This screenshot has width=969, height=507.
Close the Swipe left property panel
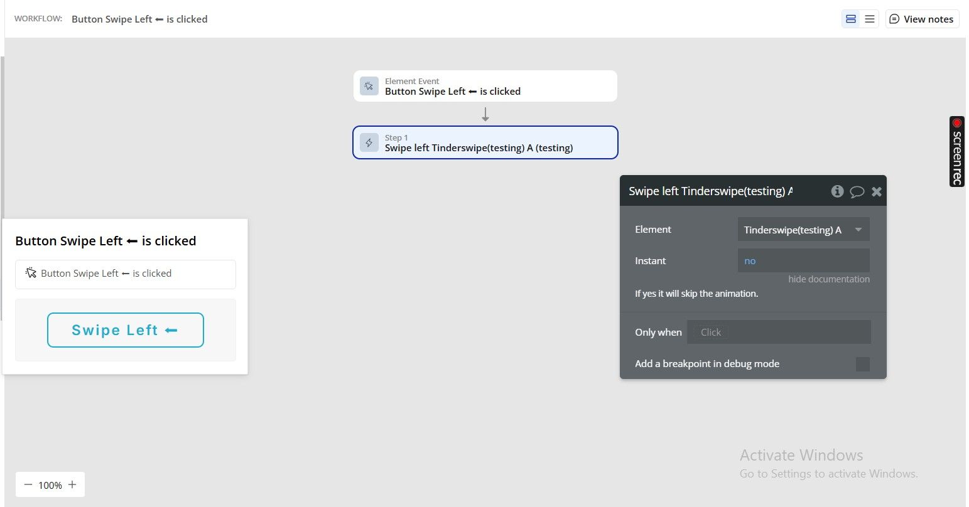(x=877, y=191)
